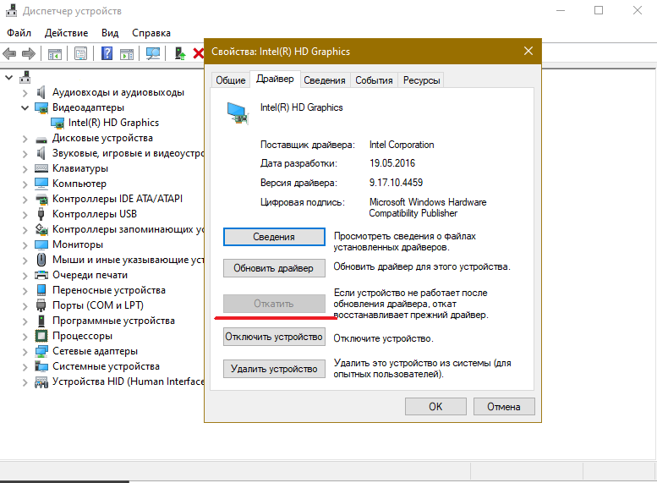Click the Device Manager title bar icon
Screen dimensions: 657x483
[x=11, y=10]
